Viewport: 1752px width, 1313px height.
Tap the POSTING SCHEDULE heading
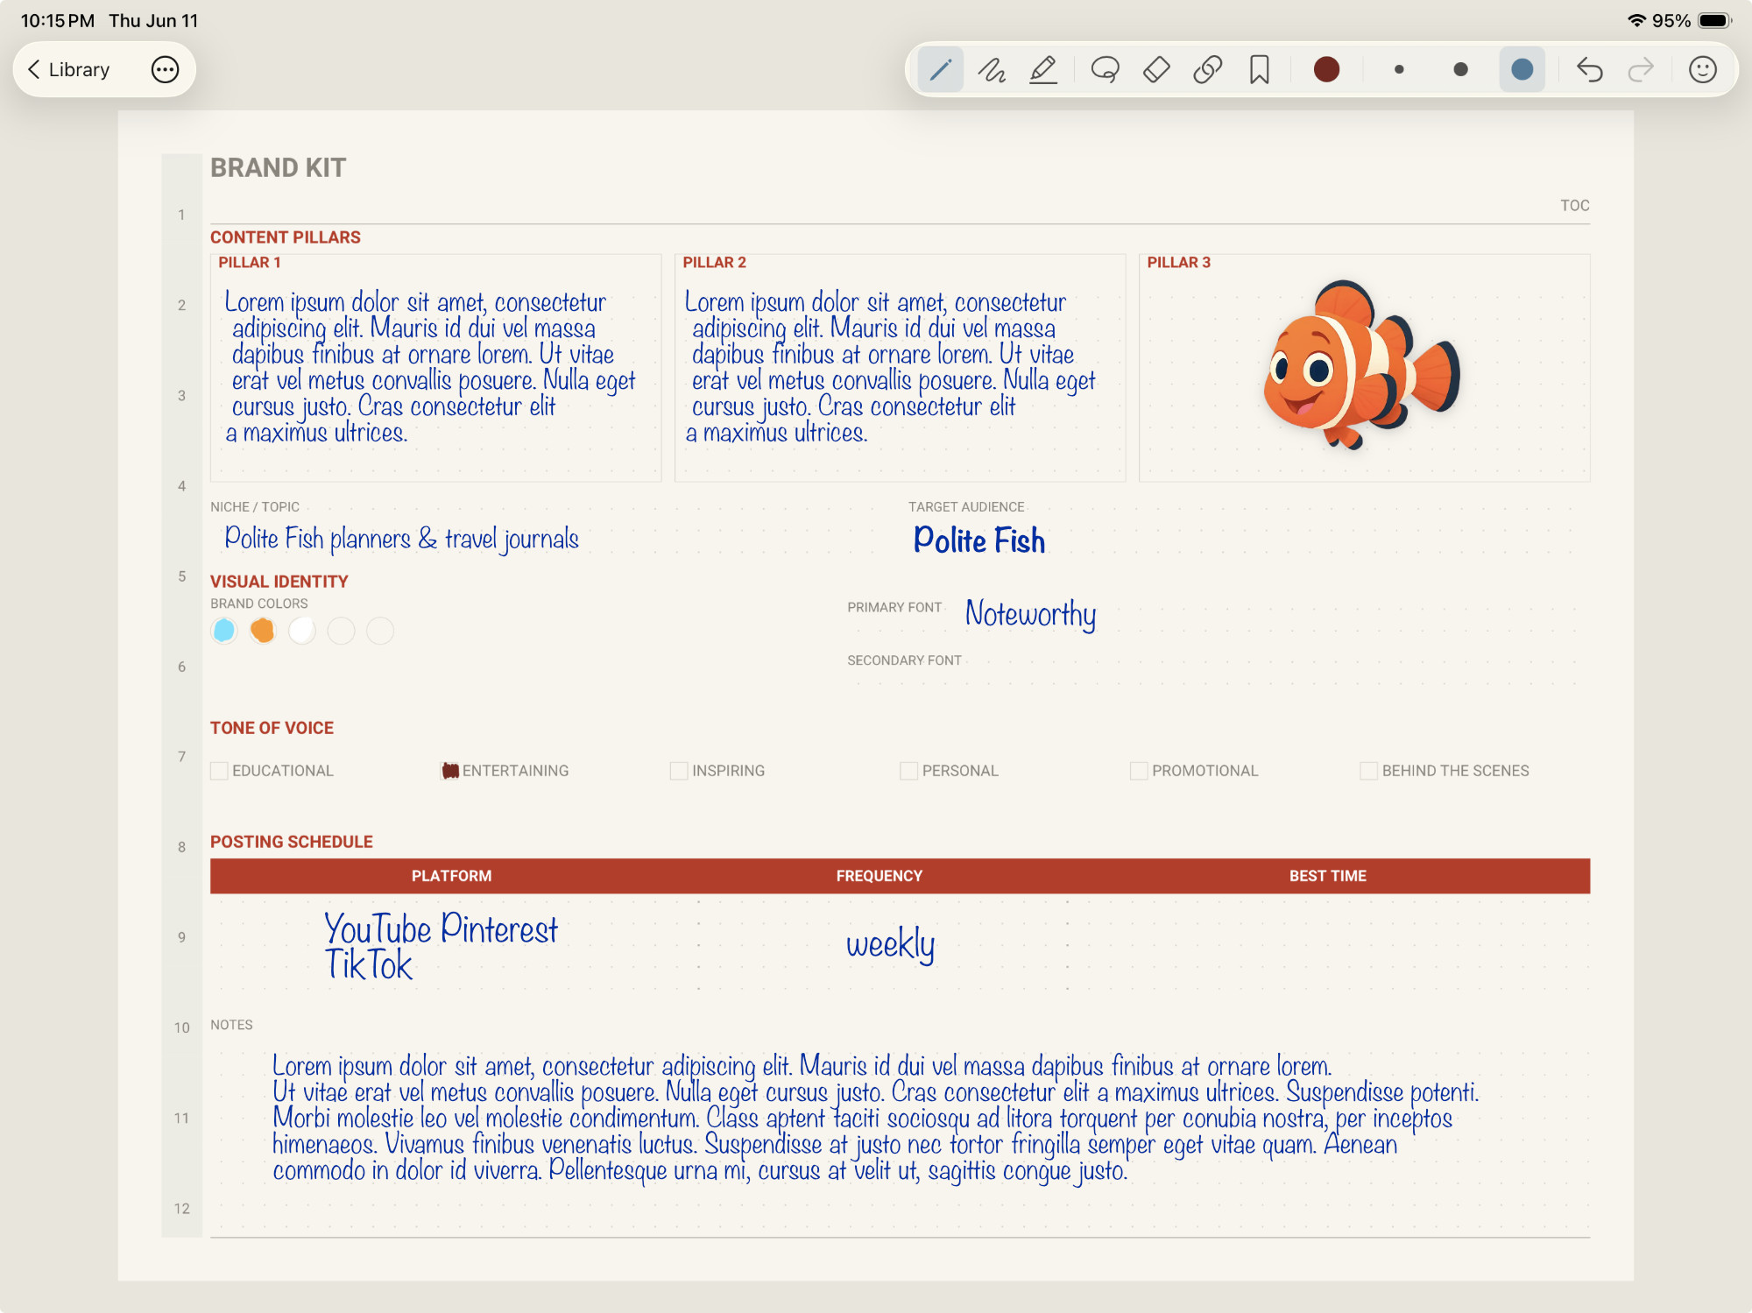[291, 842]
